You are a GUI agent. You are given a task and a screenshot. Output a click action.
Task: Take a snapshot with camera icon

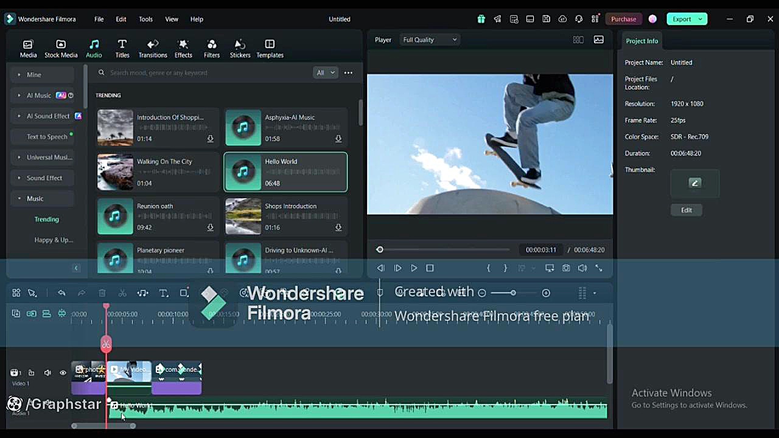(x=566, y=268)
